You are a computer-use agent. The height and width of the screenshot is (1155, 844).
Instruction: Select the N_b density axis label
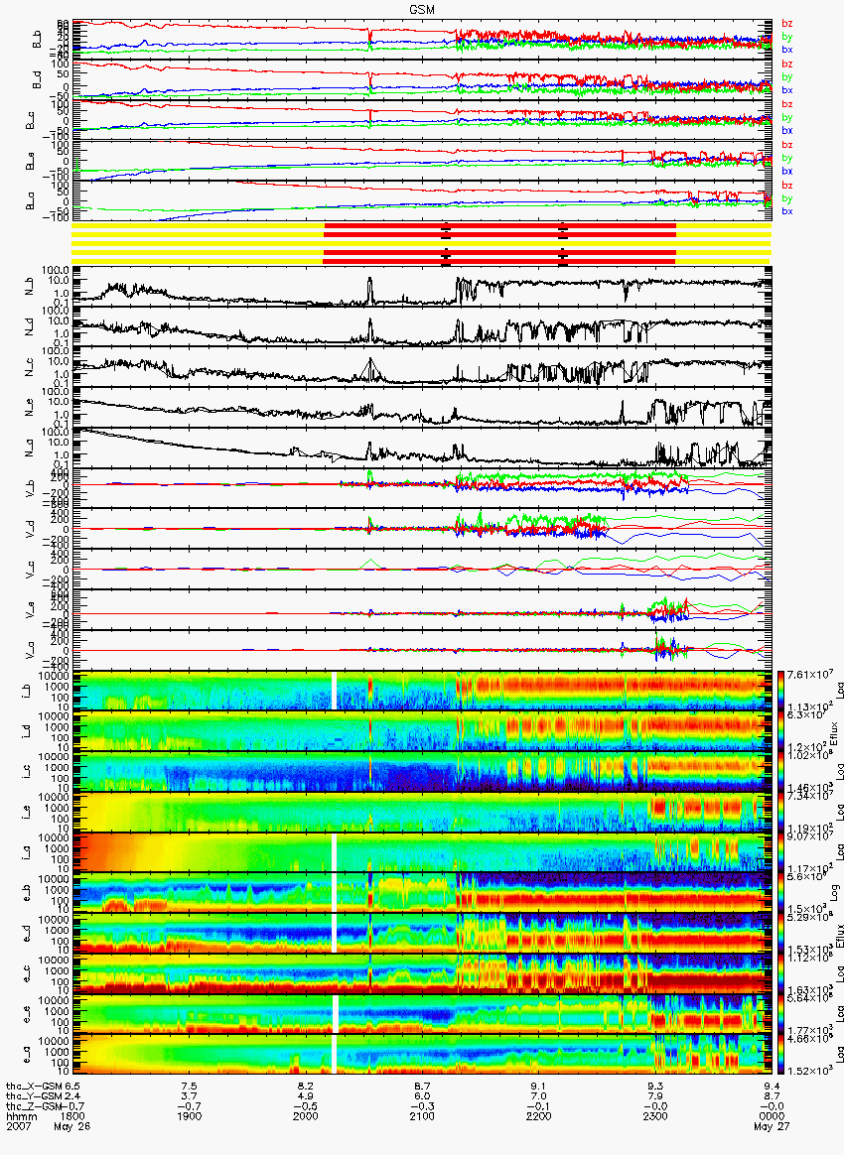(x=31, y=288)
